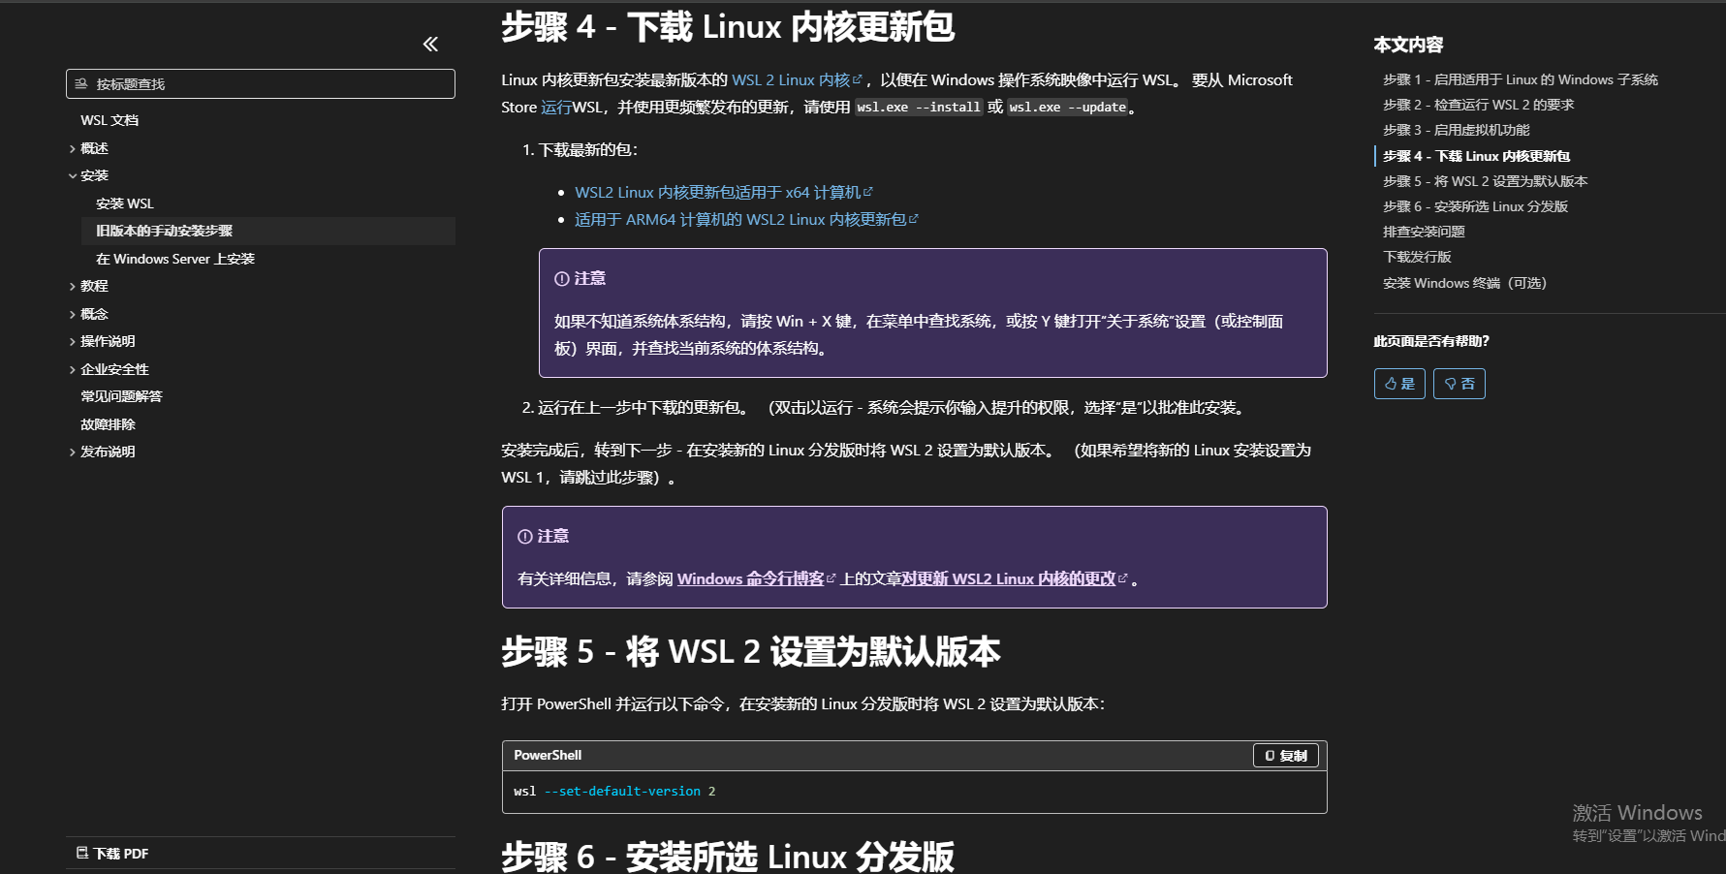This screenshot has width=1726, height=874.
Task: Click the PowerShell code block label
Action: (x=548, y=756)
